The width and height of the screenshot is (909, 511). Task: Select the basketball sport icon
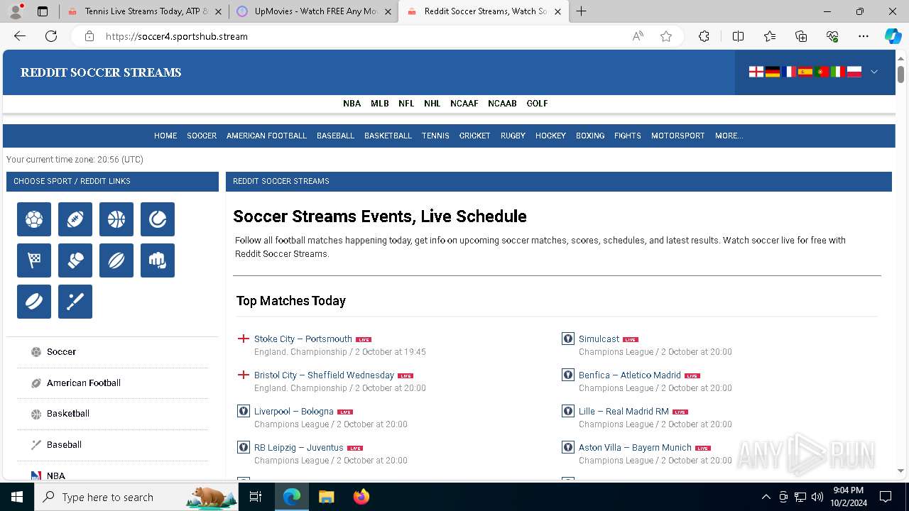(116, 219)
